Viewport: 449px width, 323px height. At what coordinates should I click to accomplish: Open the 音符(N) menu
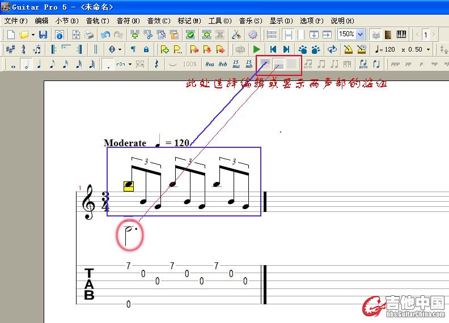[128, 21]
